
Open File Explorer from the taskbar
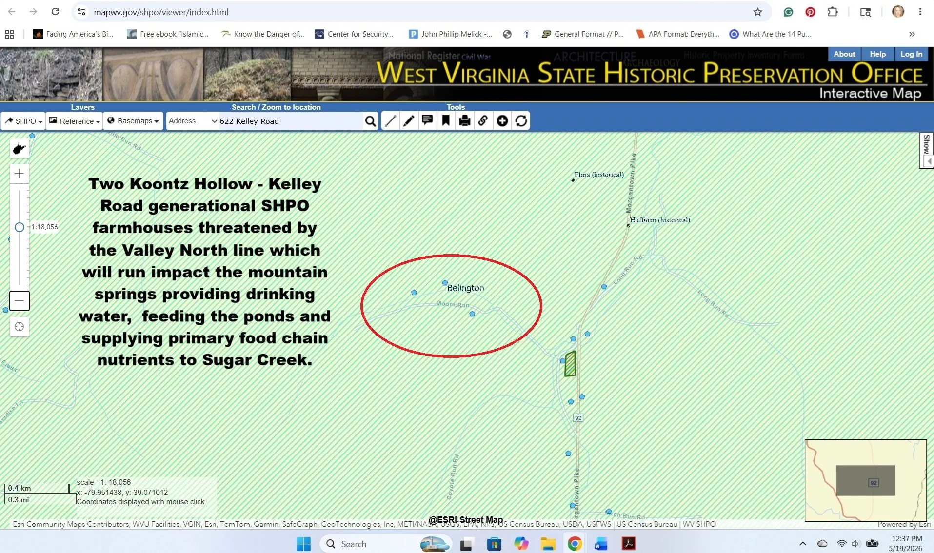point(548,544)
